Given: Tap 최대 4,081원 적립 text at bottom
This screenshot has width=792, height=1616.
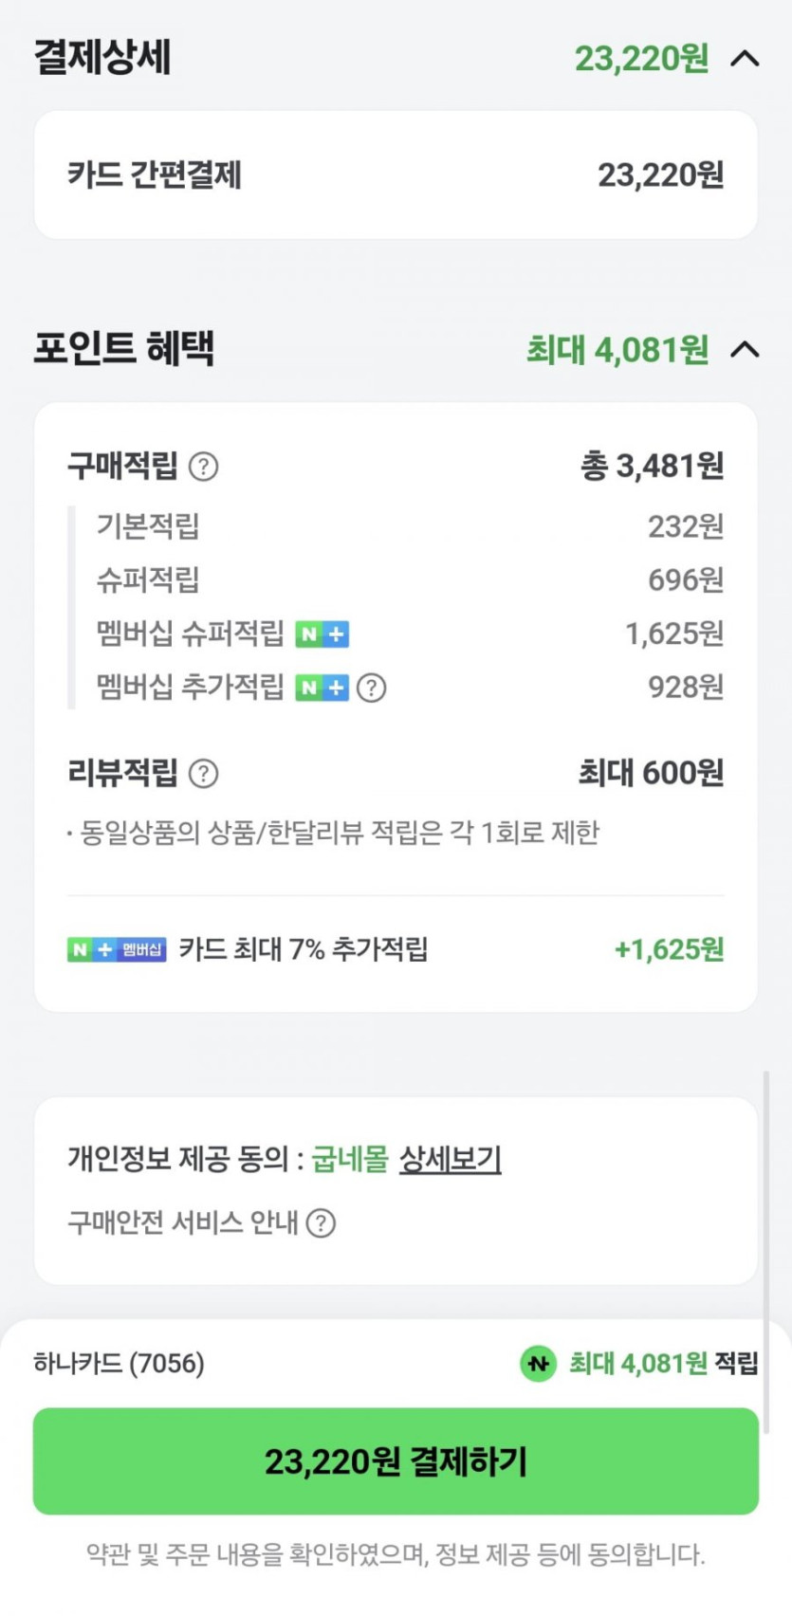Looking at the screenshot, I should (x=663, y=1364).
